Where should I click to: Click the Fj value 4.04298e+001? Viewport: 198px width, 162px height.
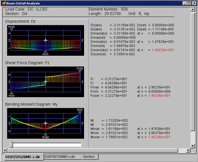116,83
